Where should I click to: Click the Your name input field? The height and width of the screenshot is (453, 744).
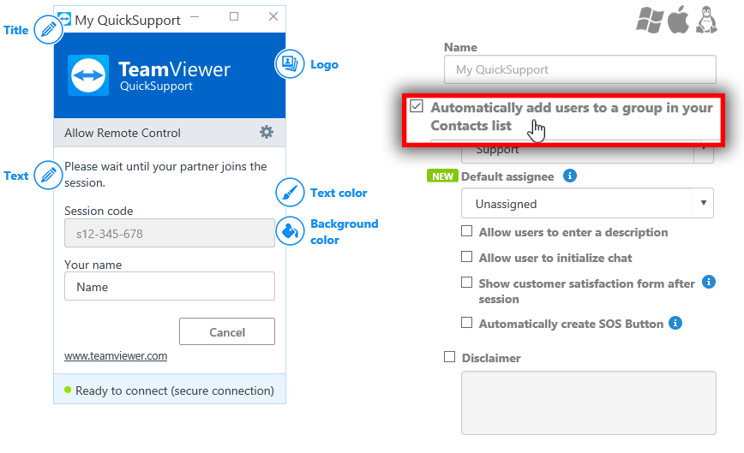(x=170, y=286)
